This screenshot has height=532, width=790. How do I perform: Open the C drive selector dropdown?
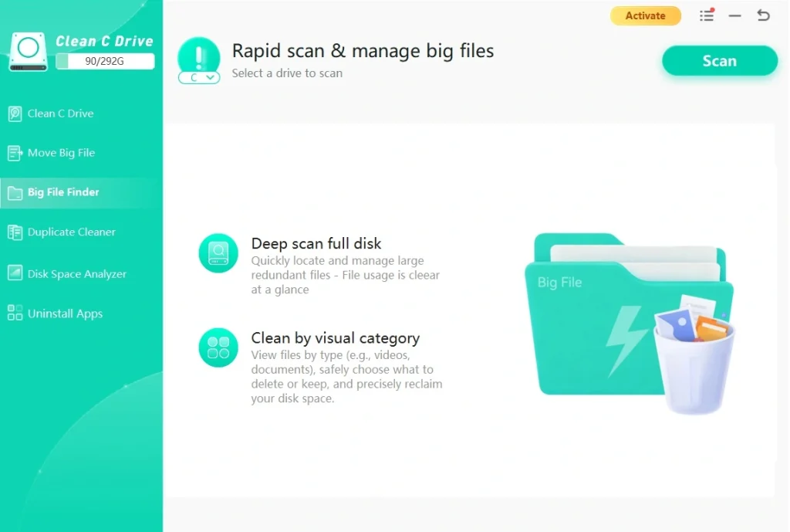[199, 78]
